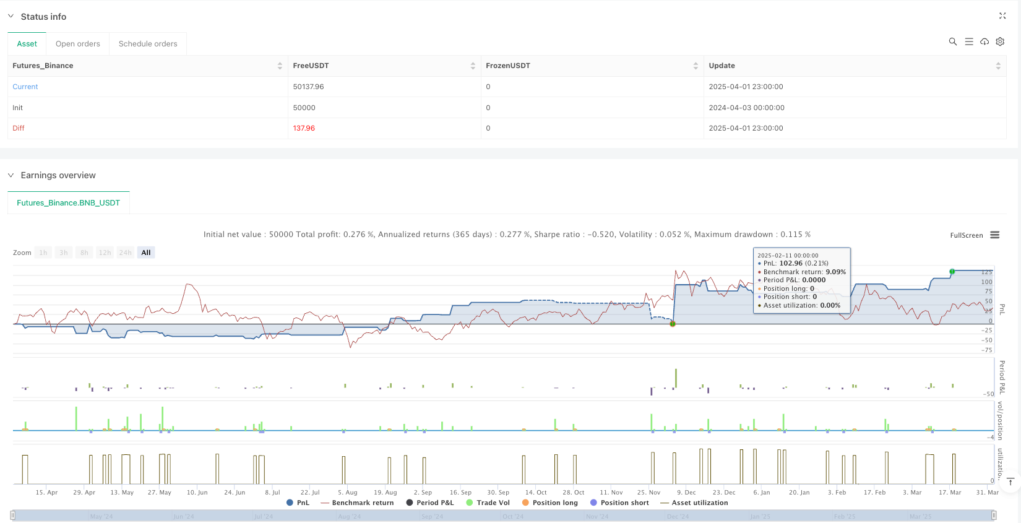Collapse the Earnings overview section
The width and height of the screenshot is (1021, 523).
(x=11, y=175)
